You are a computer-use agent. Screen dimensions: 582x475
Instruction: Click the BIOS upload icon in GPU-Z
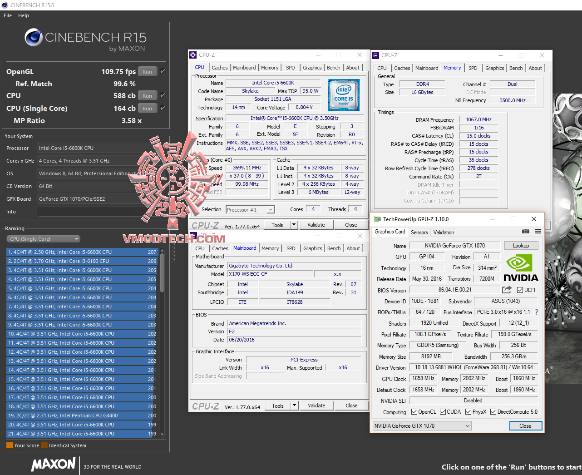coord(506,289)
